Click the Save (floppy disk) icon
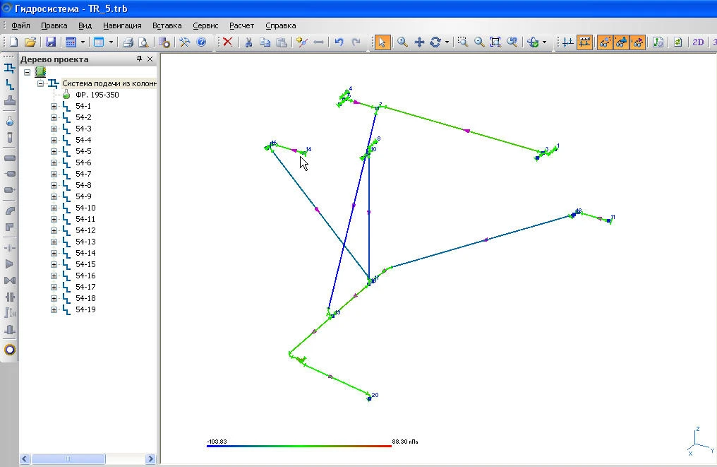The height and width of the screenshot is (467, 717). click(51, 42)
